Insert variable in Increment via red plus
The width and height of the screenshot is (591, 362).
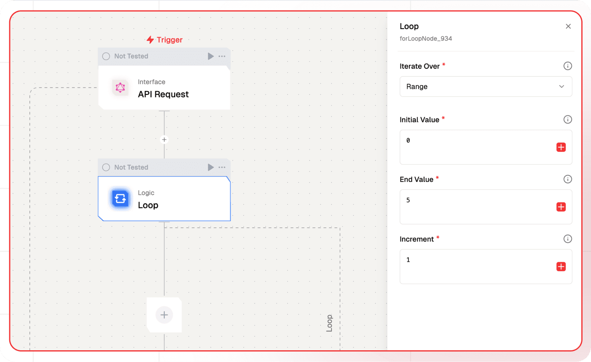click(561, 267)
